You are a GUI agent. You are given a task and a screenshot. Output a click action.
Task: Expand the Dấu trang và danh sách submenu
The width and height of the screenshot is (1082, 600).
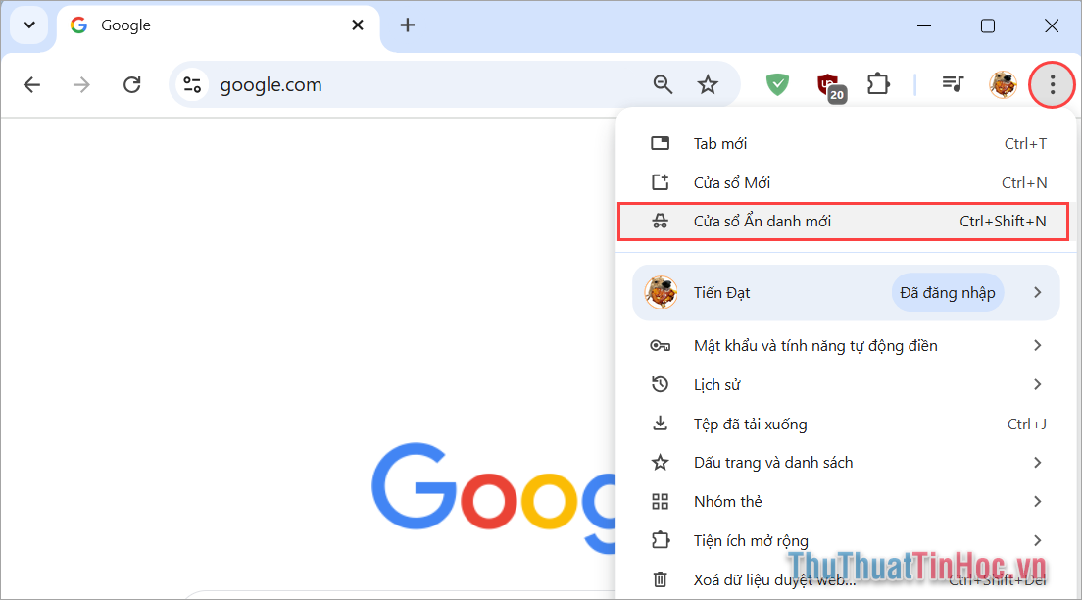click(1037, 462)
